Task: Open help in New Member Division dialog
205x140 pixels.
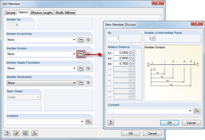Action: (x=111, y=123)
